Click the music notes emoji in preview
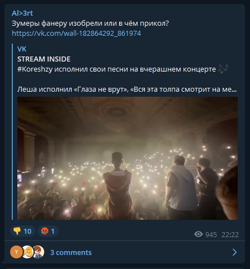Screen dimensions: 250x269 pos(223,69)
